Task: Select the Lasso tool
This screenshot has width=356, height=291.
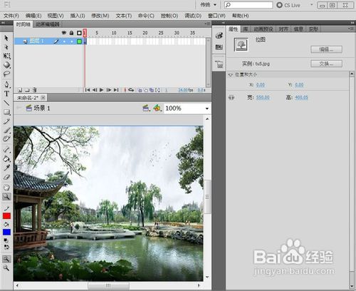Action: point(6,74)
